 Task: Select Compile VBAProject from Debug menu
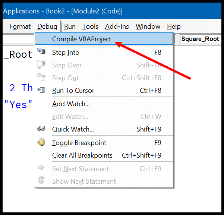[82, 39]
